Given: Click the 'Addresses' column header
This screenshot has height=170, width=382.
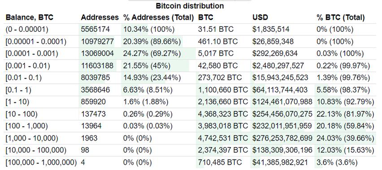Looking at the screenshot, I should (x=100, y=17).
